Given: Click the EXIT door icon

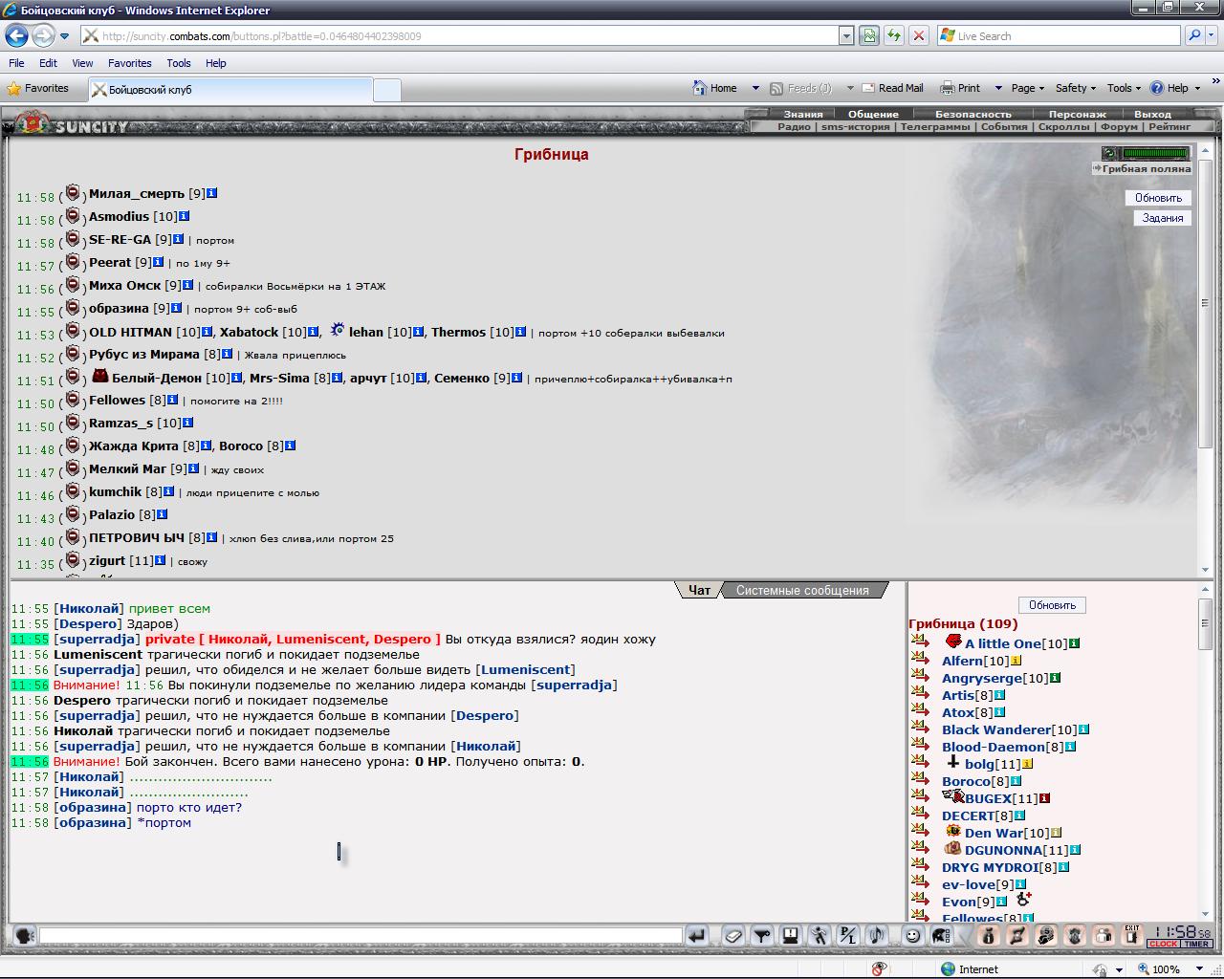Looking at the screenshot, I should (1132, 935).
